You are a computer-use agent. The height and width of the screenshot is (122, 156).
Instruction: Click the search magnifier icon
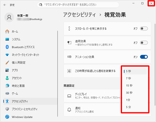click(41, 5)
